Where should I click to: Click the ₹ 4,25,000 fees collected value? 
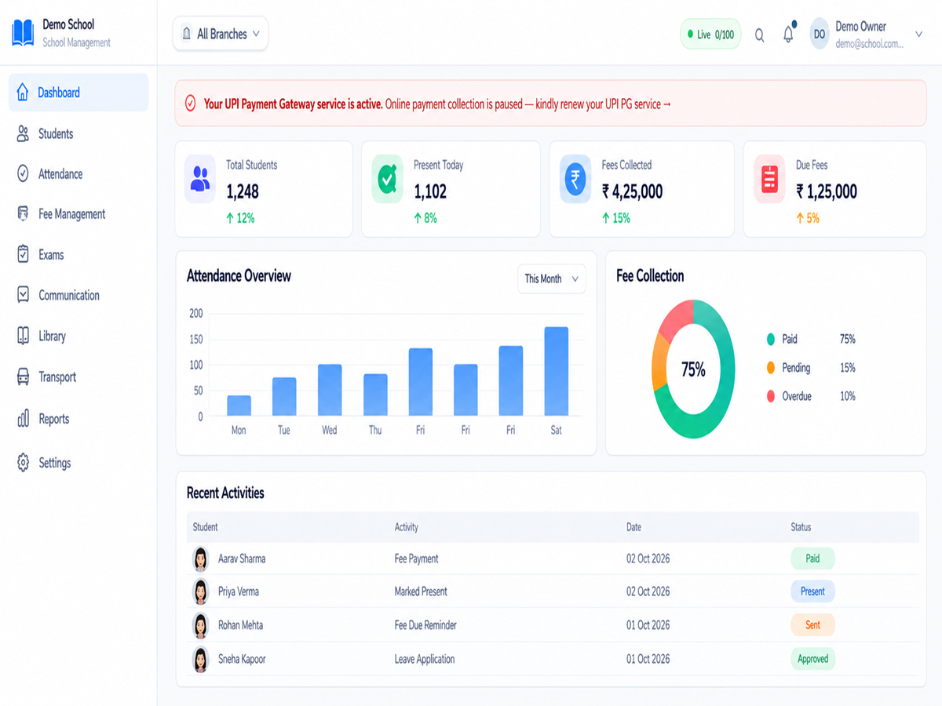(633, 191)
